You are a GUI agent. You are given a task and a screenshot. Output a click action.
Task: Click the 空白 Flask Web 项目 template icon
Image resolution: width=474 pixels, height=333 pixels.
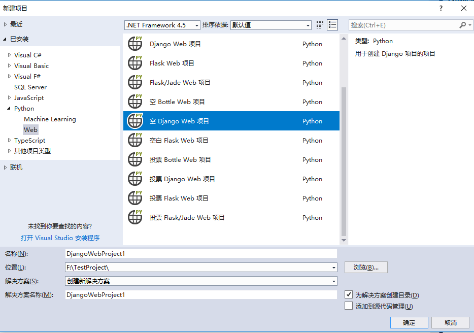point(135,140)
